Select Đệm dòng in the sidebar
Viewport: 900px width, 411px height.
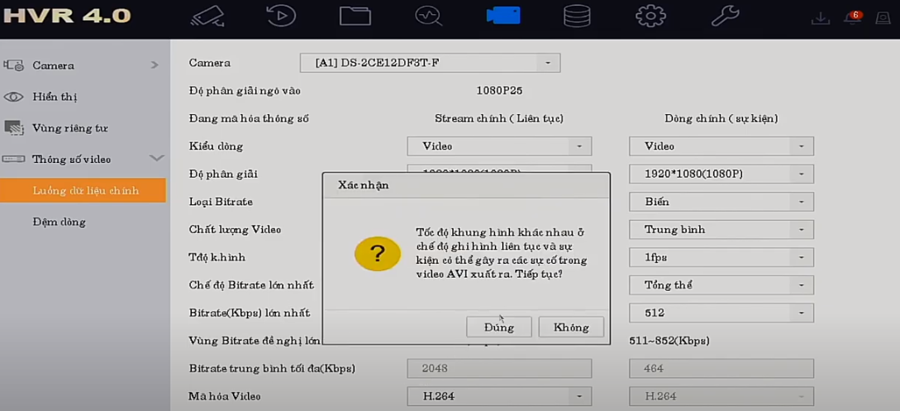(59, 222)
